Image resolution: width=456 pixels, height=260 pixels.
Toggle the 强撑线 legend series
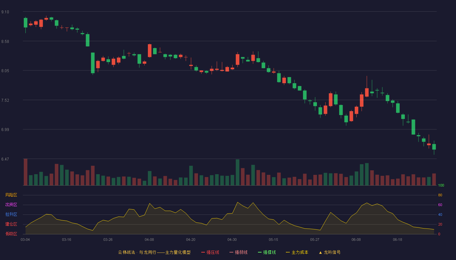[267, 252]
